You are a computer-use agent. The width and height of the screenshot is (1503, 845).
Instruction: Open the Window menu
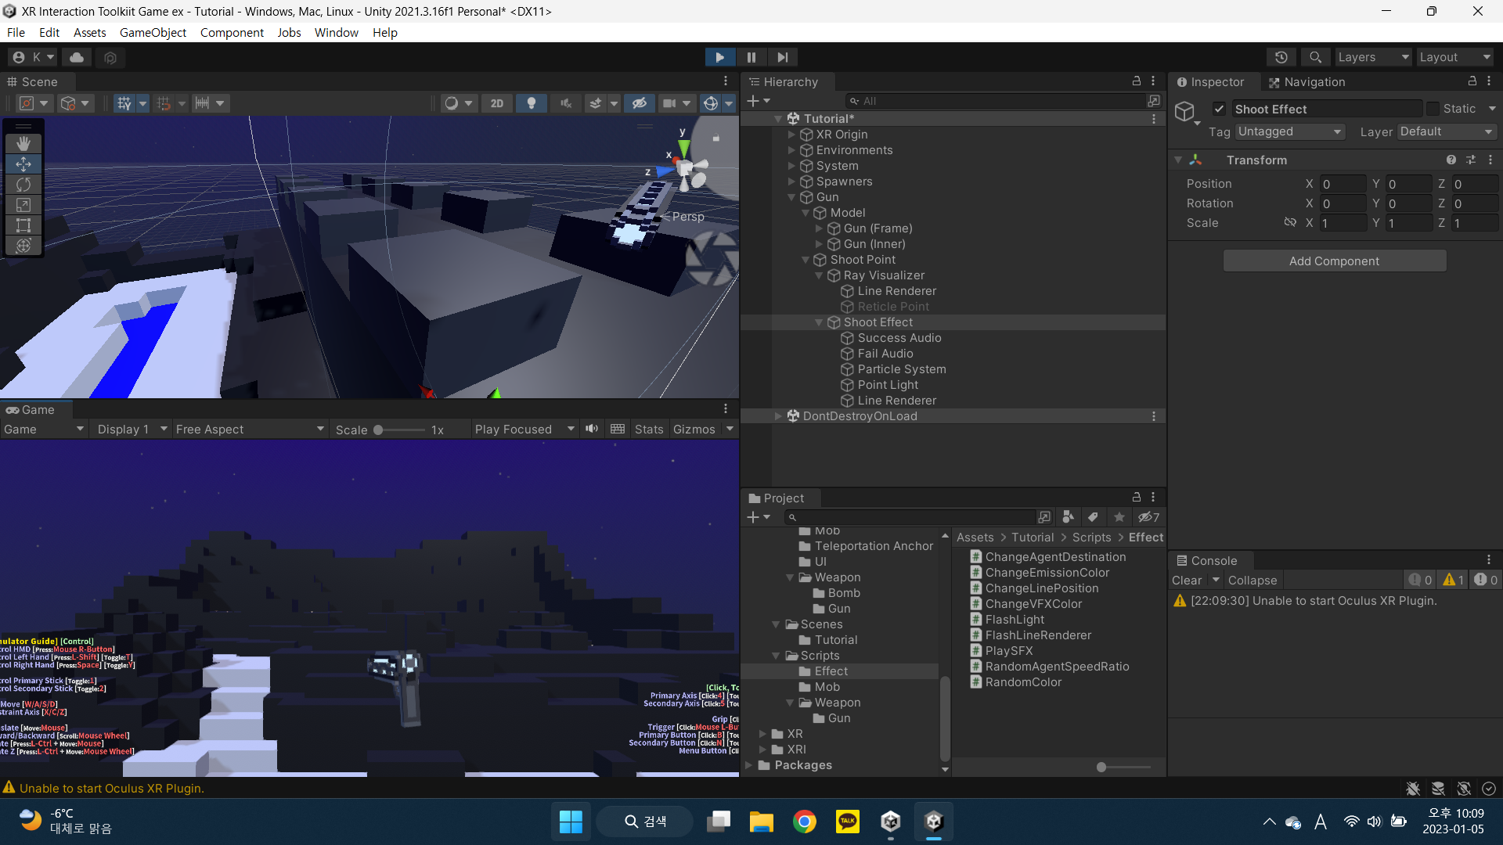click(x=336, y=32)
